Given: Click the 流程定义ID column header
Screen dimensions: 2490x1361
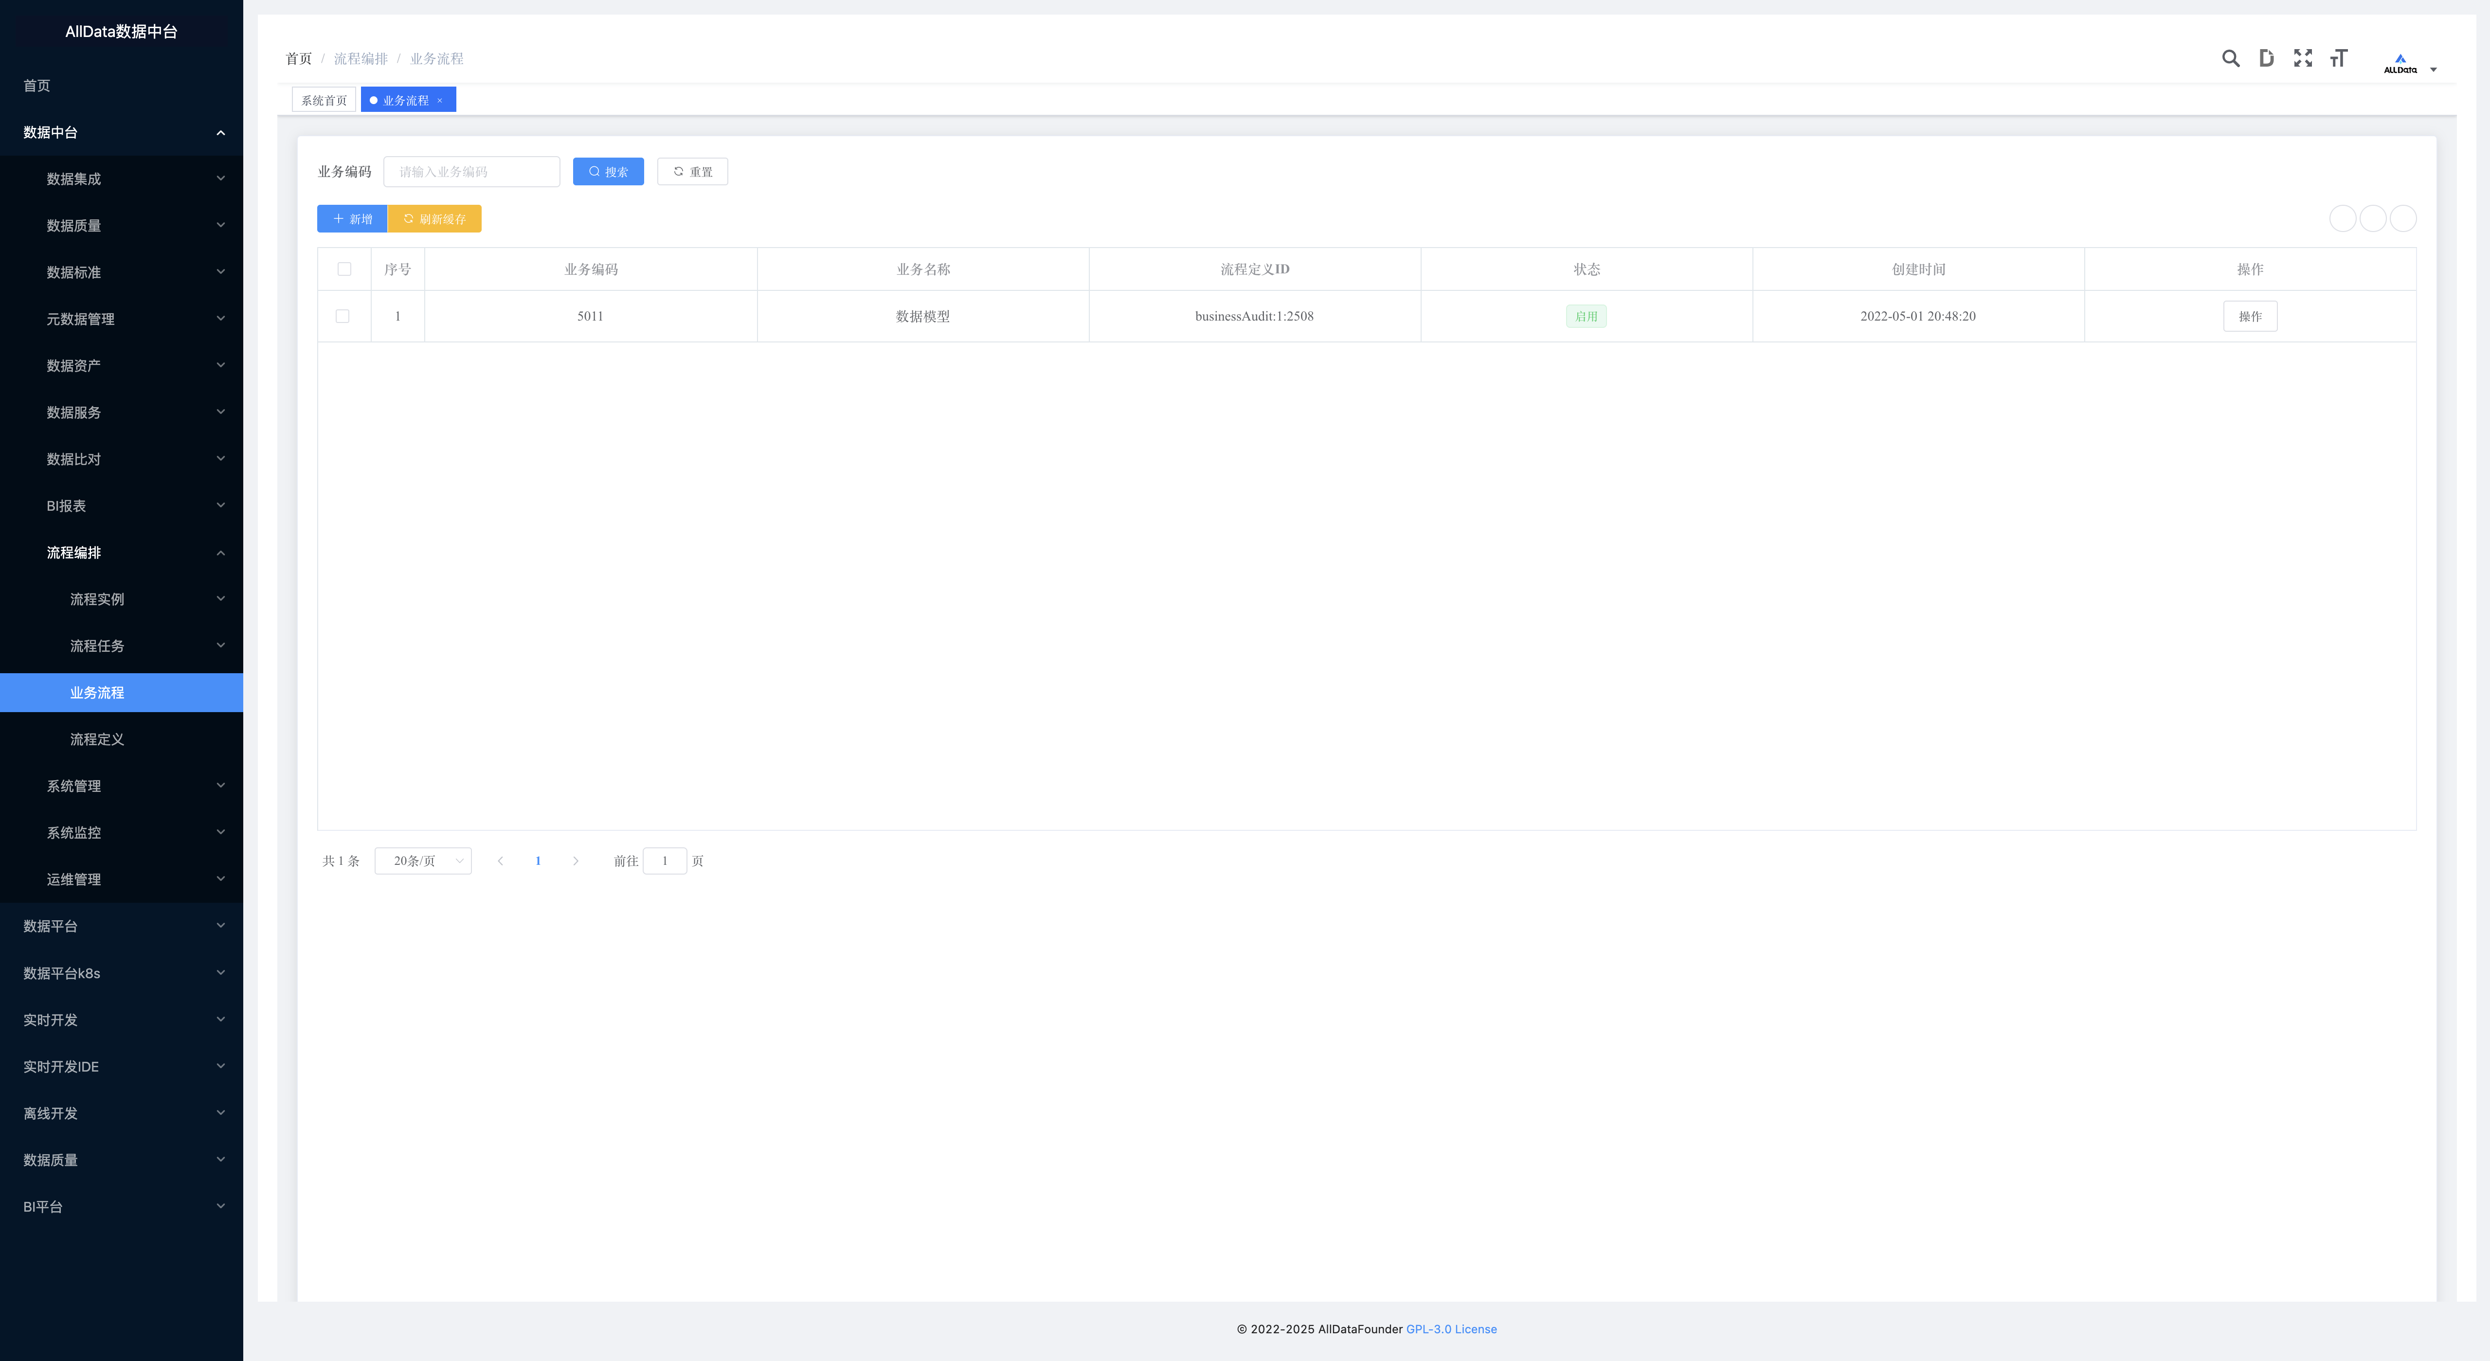Looking at the screenshot, I should pos(1254,269).
